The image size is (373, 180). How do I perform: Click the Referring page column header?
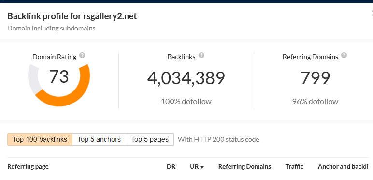coord(28,166)
